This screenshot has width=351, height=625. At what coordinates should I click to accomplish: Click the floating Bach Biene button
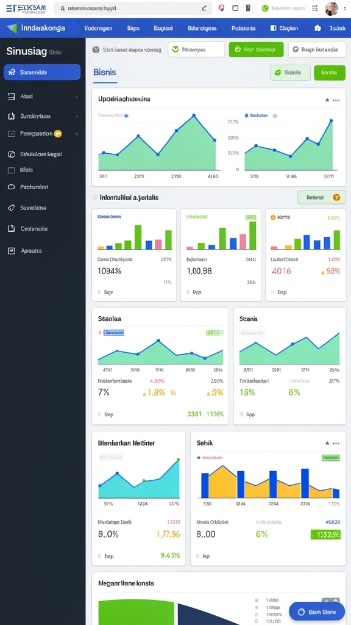pyautogui.click(x=317, y=612)
